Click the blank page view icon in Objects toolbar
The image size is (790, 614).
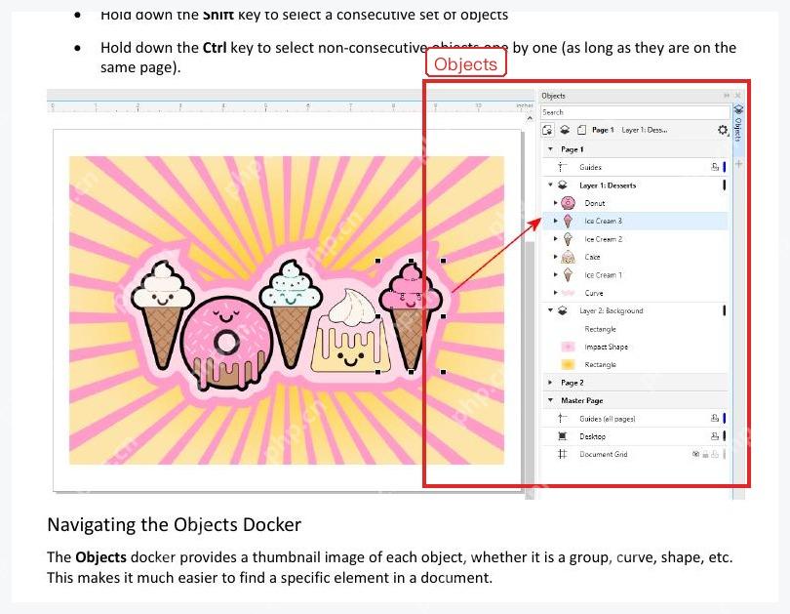point(581,130)
